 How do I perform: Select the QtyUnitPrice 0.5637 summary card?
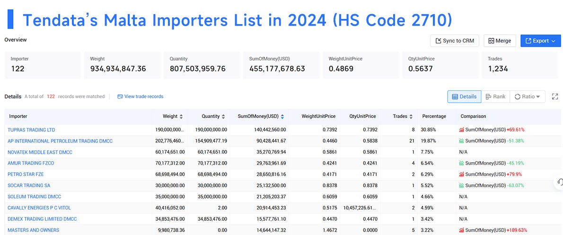point(440,65)
